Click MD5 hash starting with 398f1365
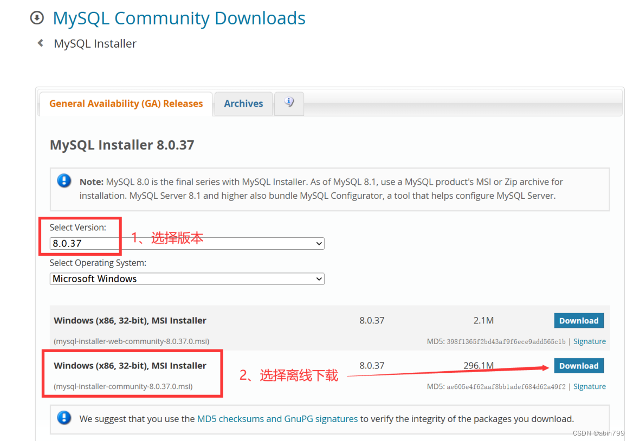The image size is (633, 441). tap(506, 342)
